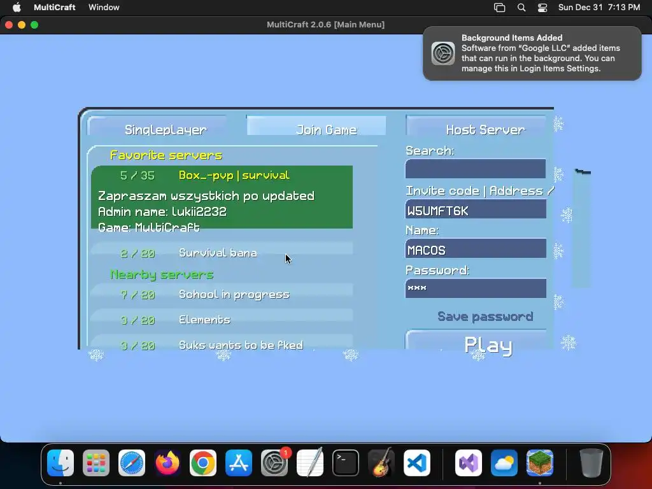Click the Search input field

(476, 169)
